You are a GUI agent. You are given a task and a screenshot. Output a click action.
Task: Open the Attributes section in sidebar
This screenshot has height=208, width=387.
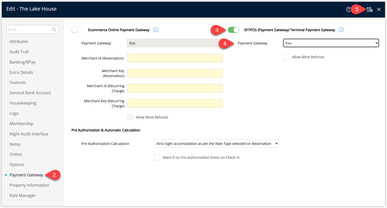[19, 41]
